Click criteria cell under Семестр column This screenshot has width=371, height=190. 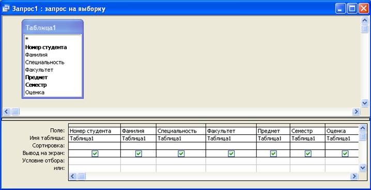307,161
